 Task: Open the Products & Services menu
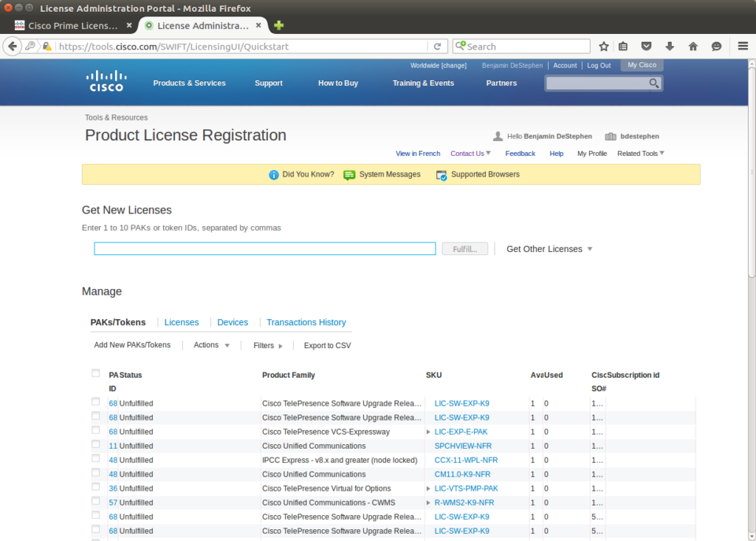tap(189, 83)
